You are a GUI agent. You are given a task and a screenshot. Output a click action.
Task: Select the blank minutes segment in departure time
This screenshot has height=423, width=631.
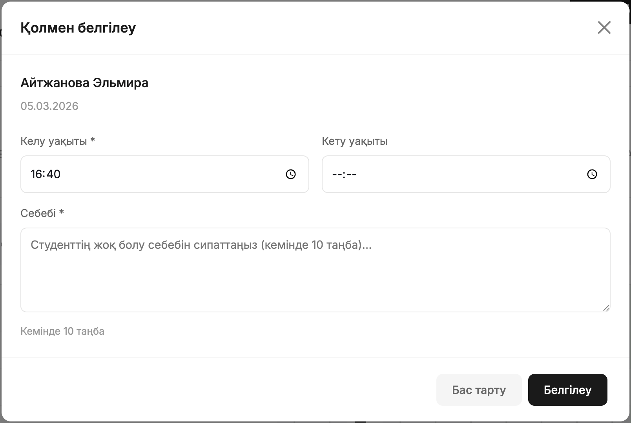352,174
